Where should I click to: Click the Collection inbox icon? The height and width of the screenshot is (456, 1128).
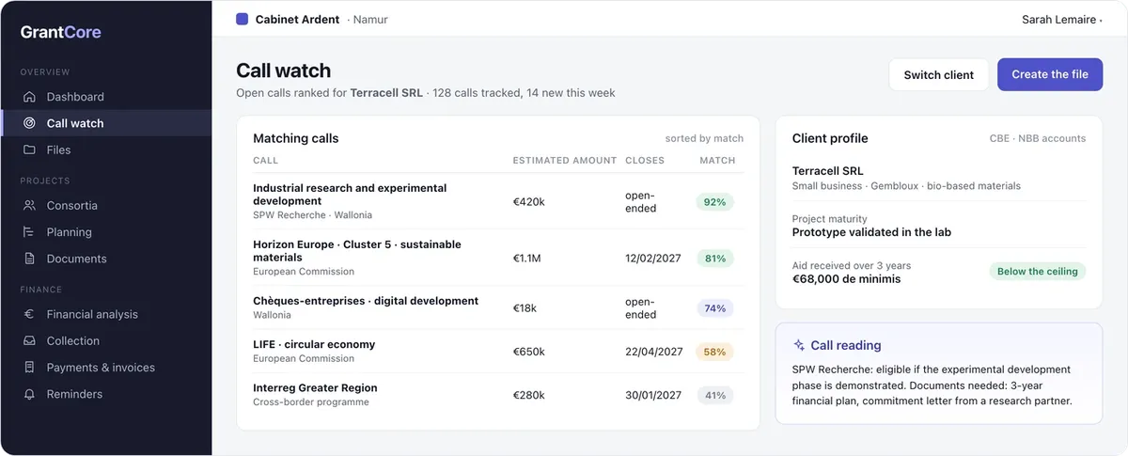29,341
